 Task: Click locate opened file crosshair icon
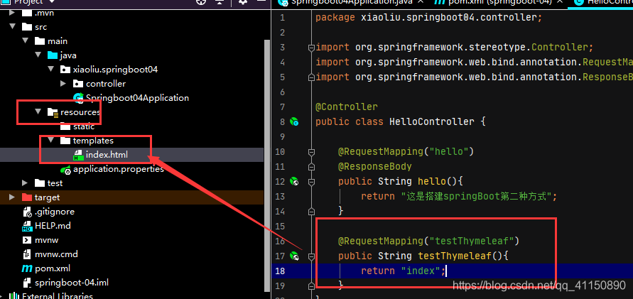pos(200,2)
